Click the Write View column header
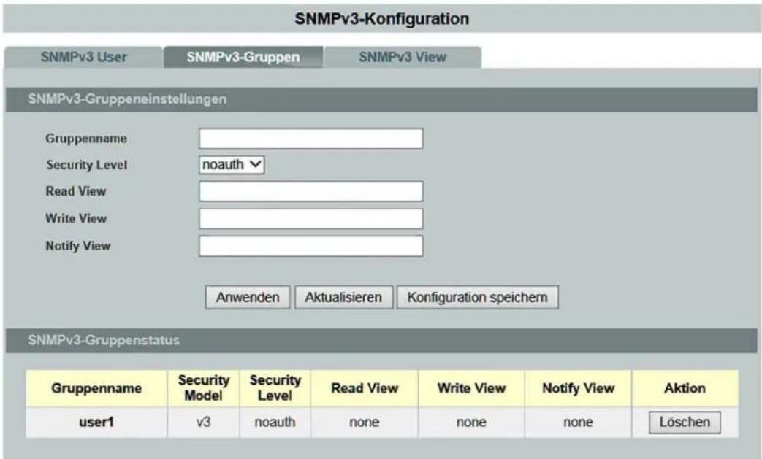 [x=471, y=389]
